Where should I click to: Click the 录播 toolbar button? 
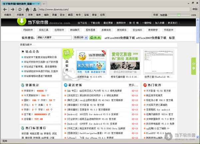[x=54, y=15]
